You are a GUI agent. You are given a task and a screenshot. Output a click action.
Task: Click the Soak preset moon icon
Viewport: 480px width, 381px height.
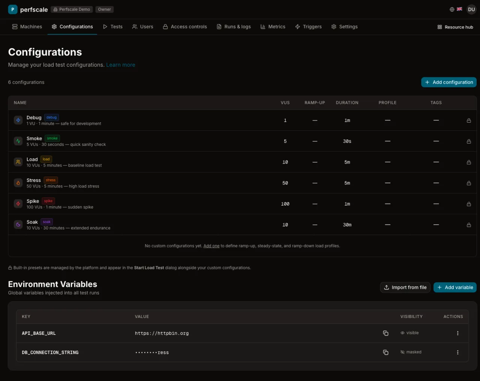tap(18, 225)
